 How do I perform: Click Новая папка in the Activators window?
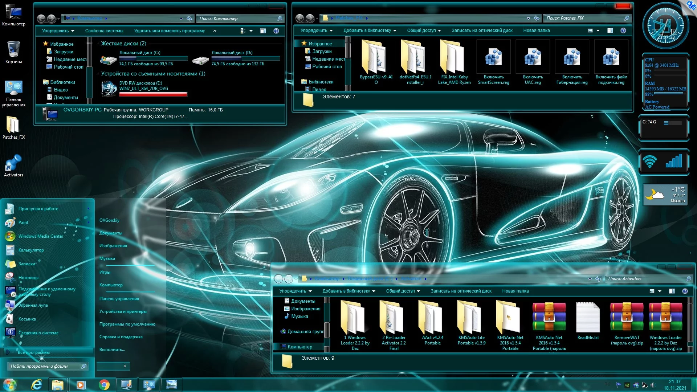click(x=515, y=291)
